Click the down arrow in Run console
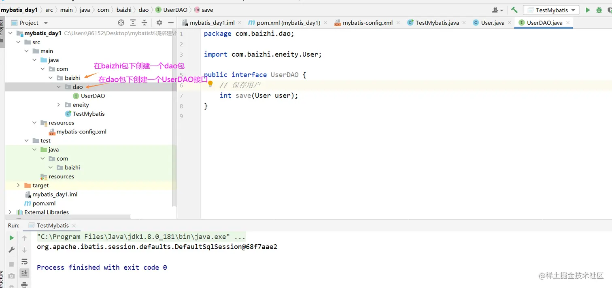Screen dimensions: 612x288 pos(24,250)
